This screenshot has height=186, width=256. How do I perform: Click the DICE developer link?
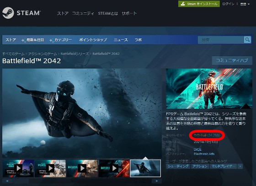pyautogui.click(x=197, y=149)
